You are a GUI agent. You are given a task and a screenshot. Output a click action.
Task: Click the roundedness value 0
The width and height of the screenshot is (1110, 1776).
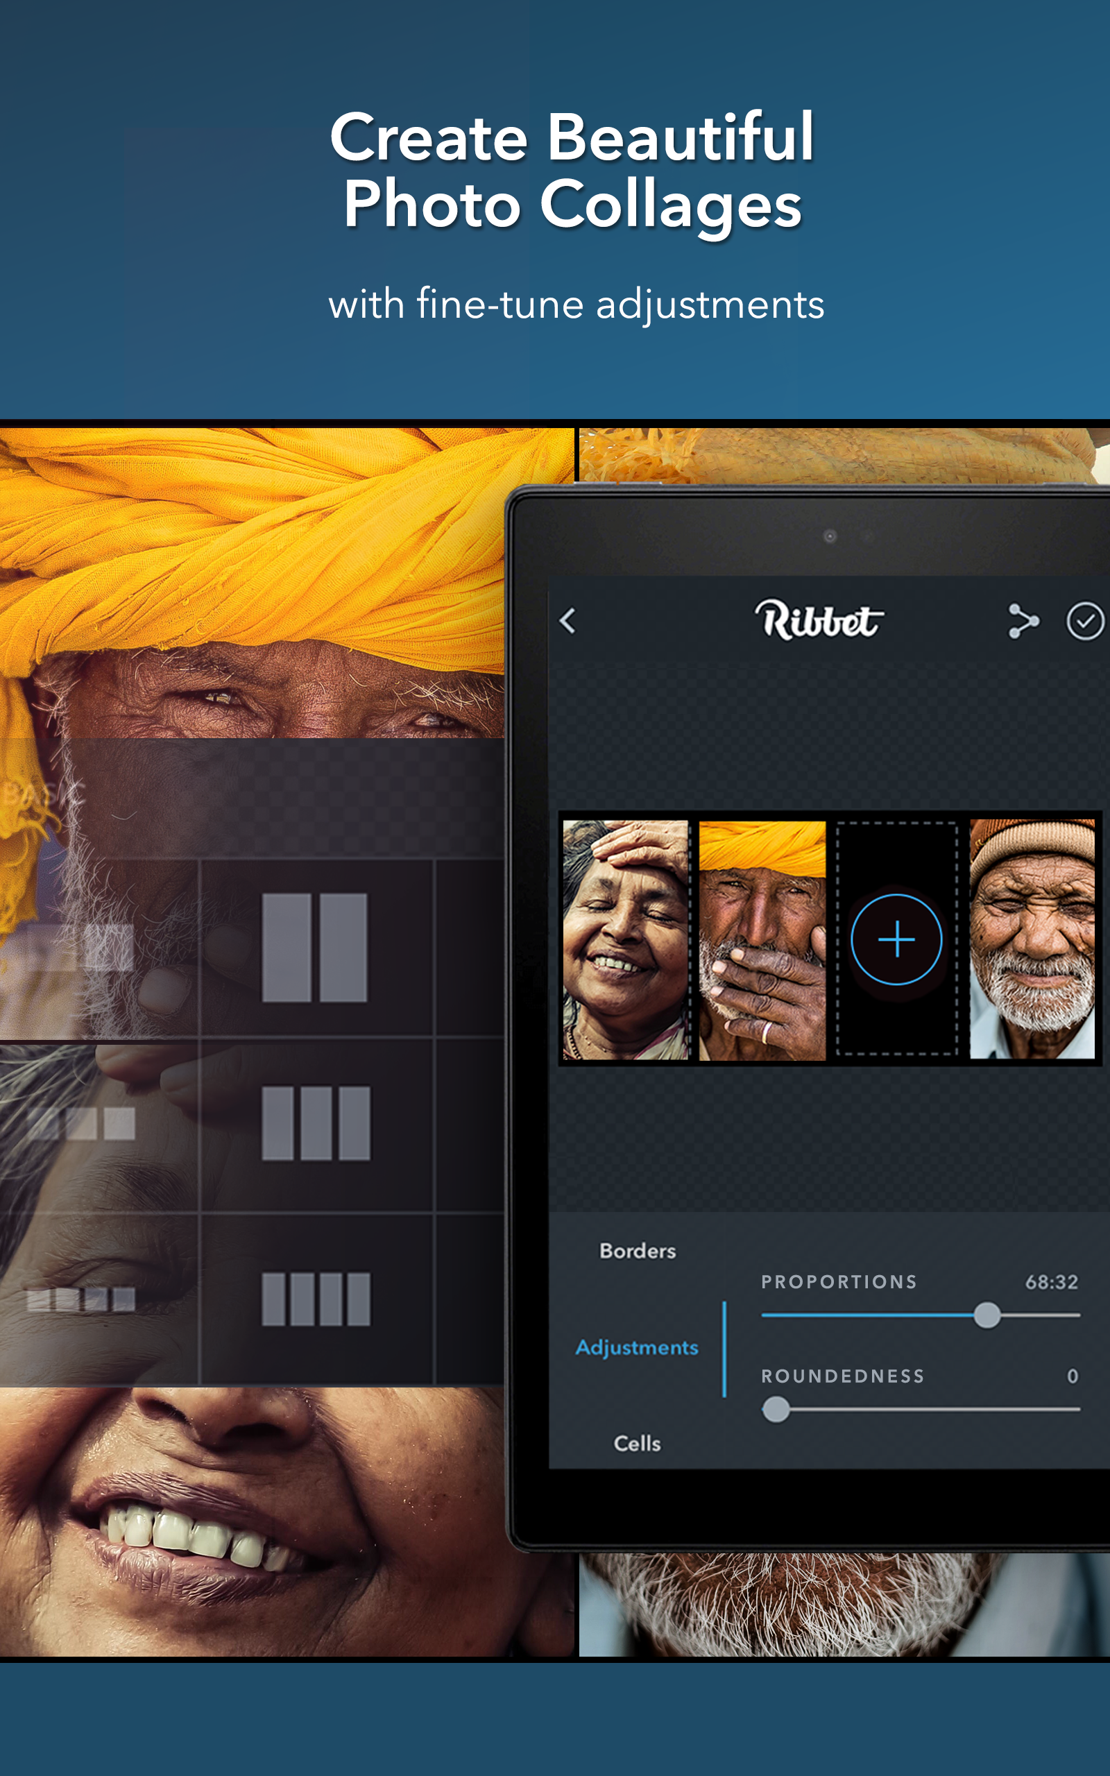pos(1073,1376)
